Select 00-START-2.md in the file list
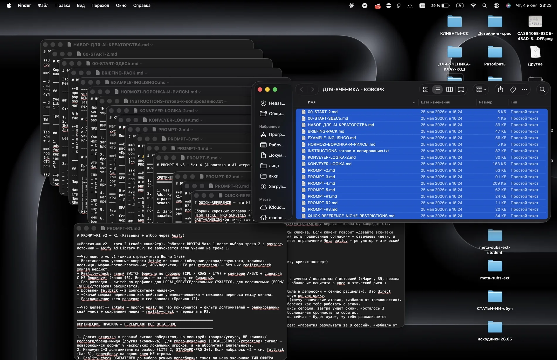The image size is (557, 360). point(422,112)
